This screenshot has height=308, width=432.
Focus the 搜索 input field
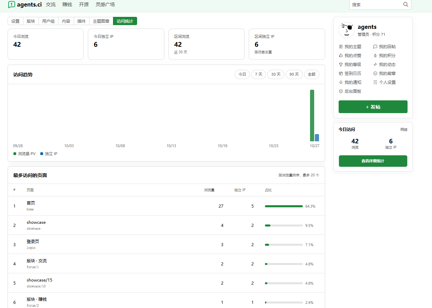(x=377, y=5)
